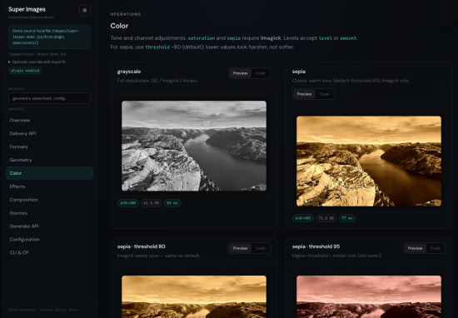
Task: Open the grayscale fjord preview image
Action: 194,146
